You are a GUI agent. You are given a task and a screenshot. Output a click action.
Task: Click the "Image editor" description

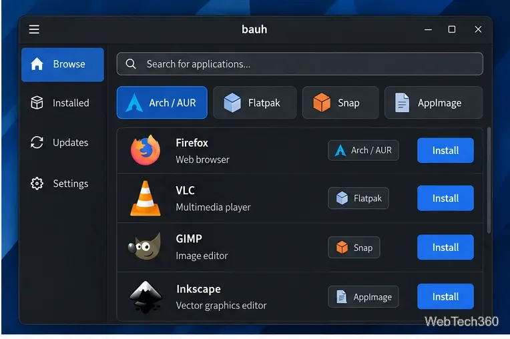click(202, 256)
